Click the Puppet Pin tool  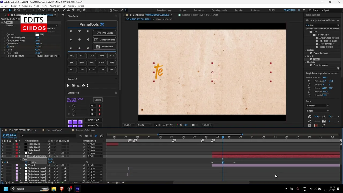coord(84,10)
